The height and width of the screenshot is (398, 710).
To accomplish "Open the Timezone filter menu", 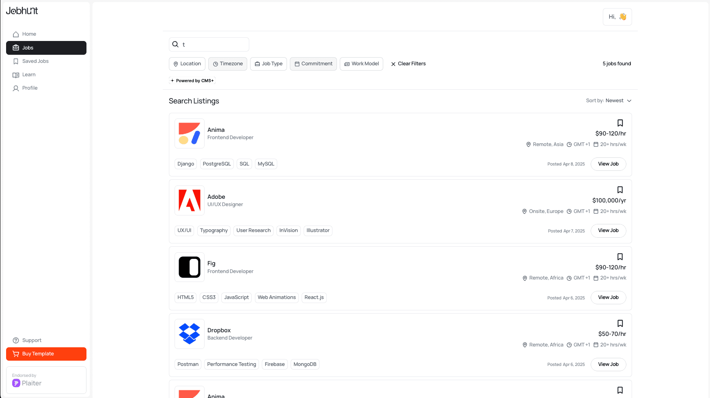I will (x=227, y=64).
